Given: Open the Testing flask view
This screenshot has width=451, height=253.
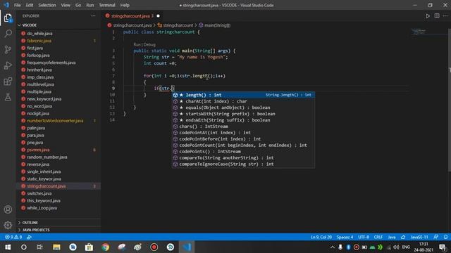Looking at the screenshot, I should tap(8, 97).
